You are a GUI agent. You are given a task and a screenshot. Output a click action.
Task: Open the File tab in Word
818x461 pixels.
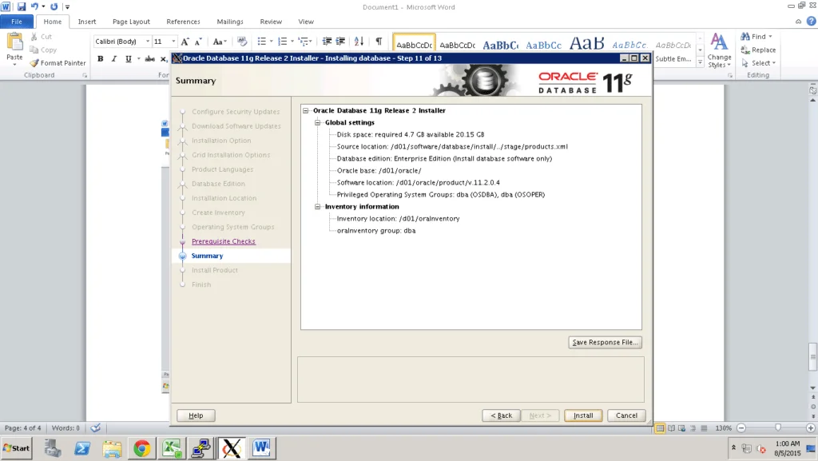click(17, 22)
